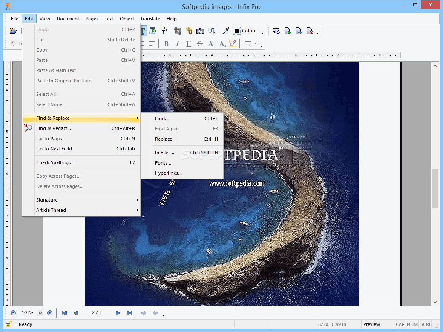Open the View menu

click(x=45, y=19)
